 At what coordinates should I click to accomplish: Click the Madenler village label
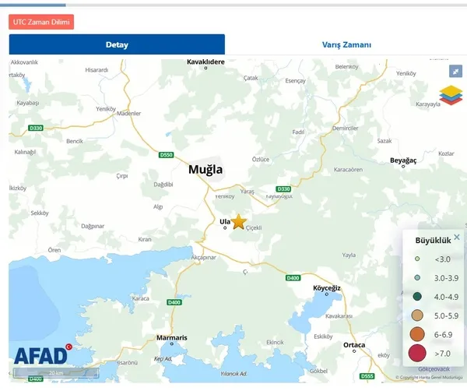(x=128, y=113)
